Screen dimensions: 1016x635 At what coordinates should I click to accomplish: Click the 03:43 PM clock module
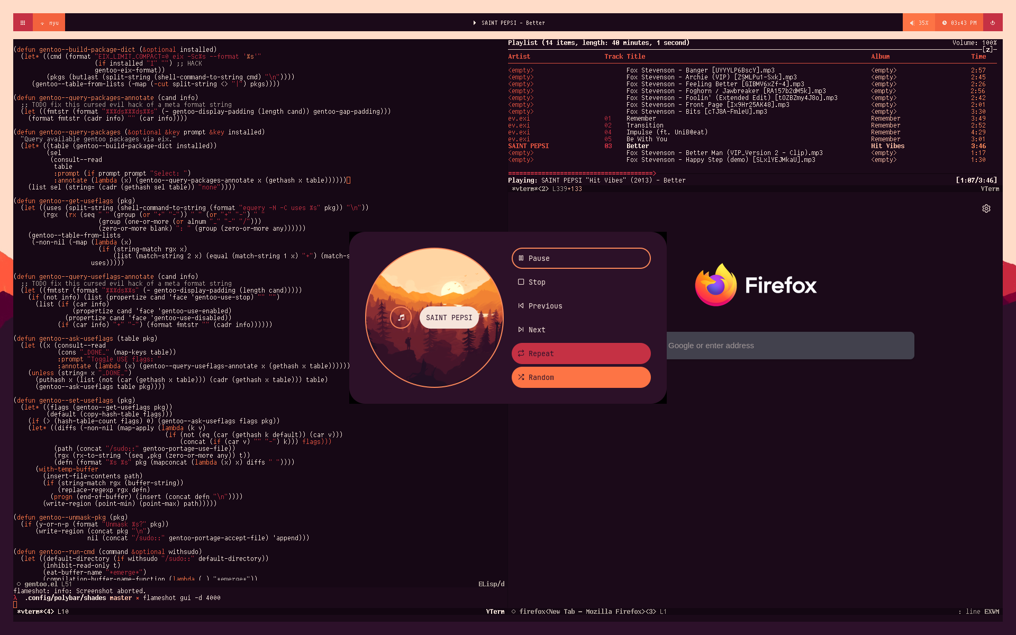tap(959, 23)
